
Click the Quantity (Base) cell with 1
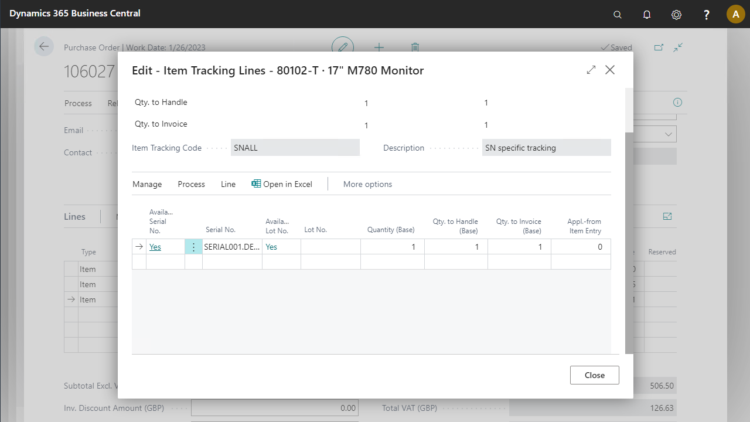[392, 247]
